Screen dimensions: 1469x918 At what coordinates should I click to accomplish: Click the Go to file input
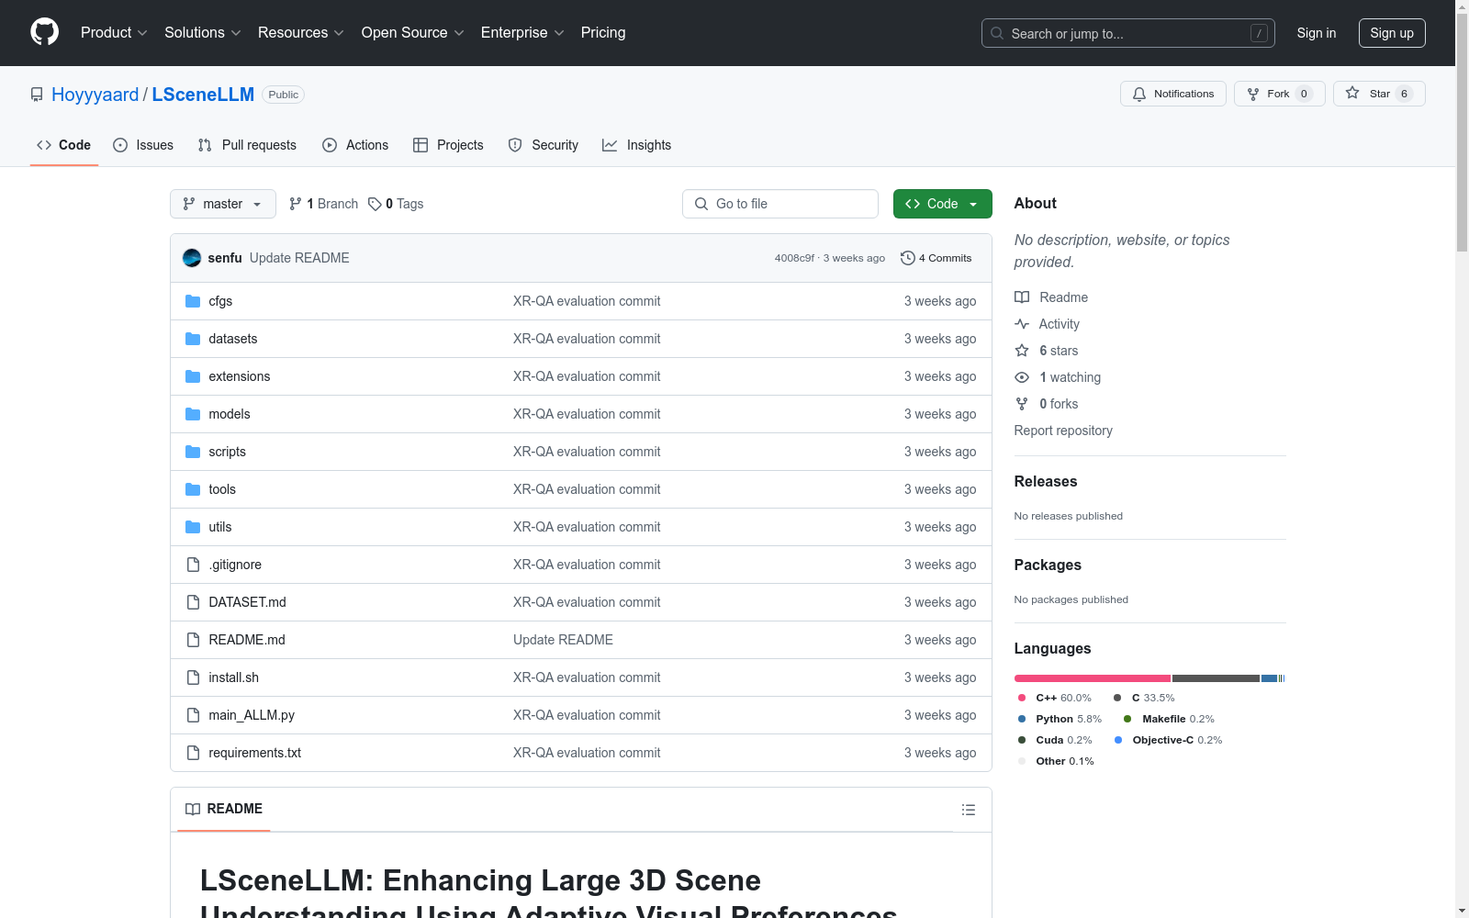[x=780, y=204]
